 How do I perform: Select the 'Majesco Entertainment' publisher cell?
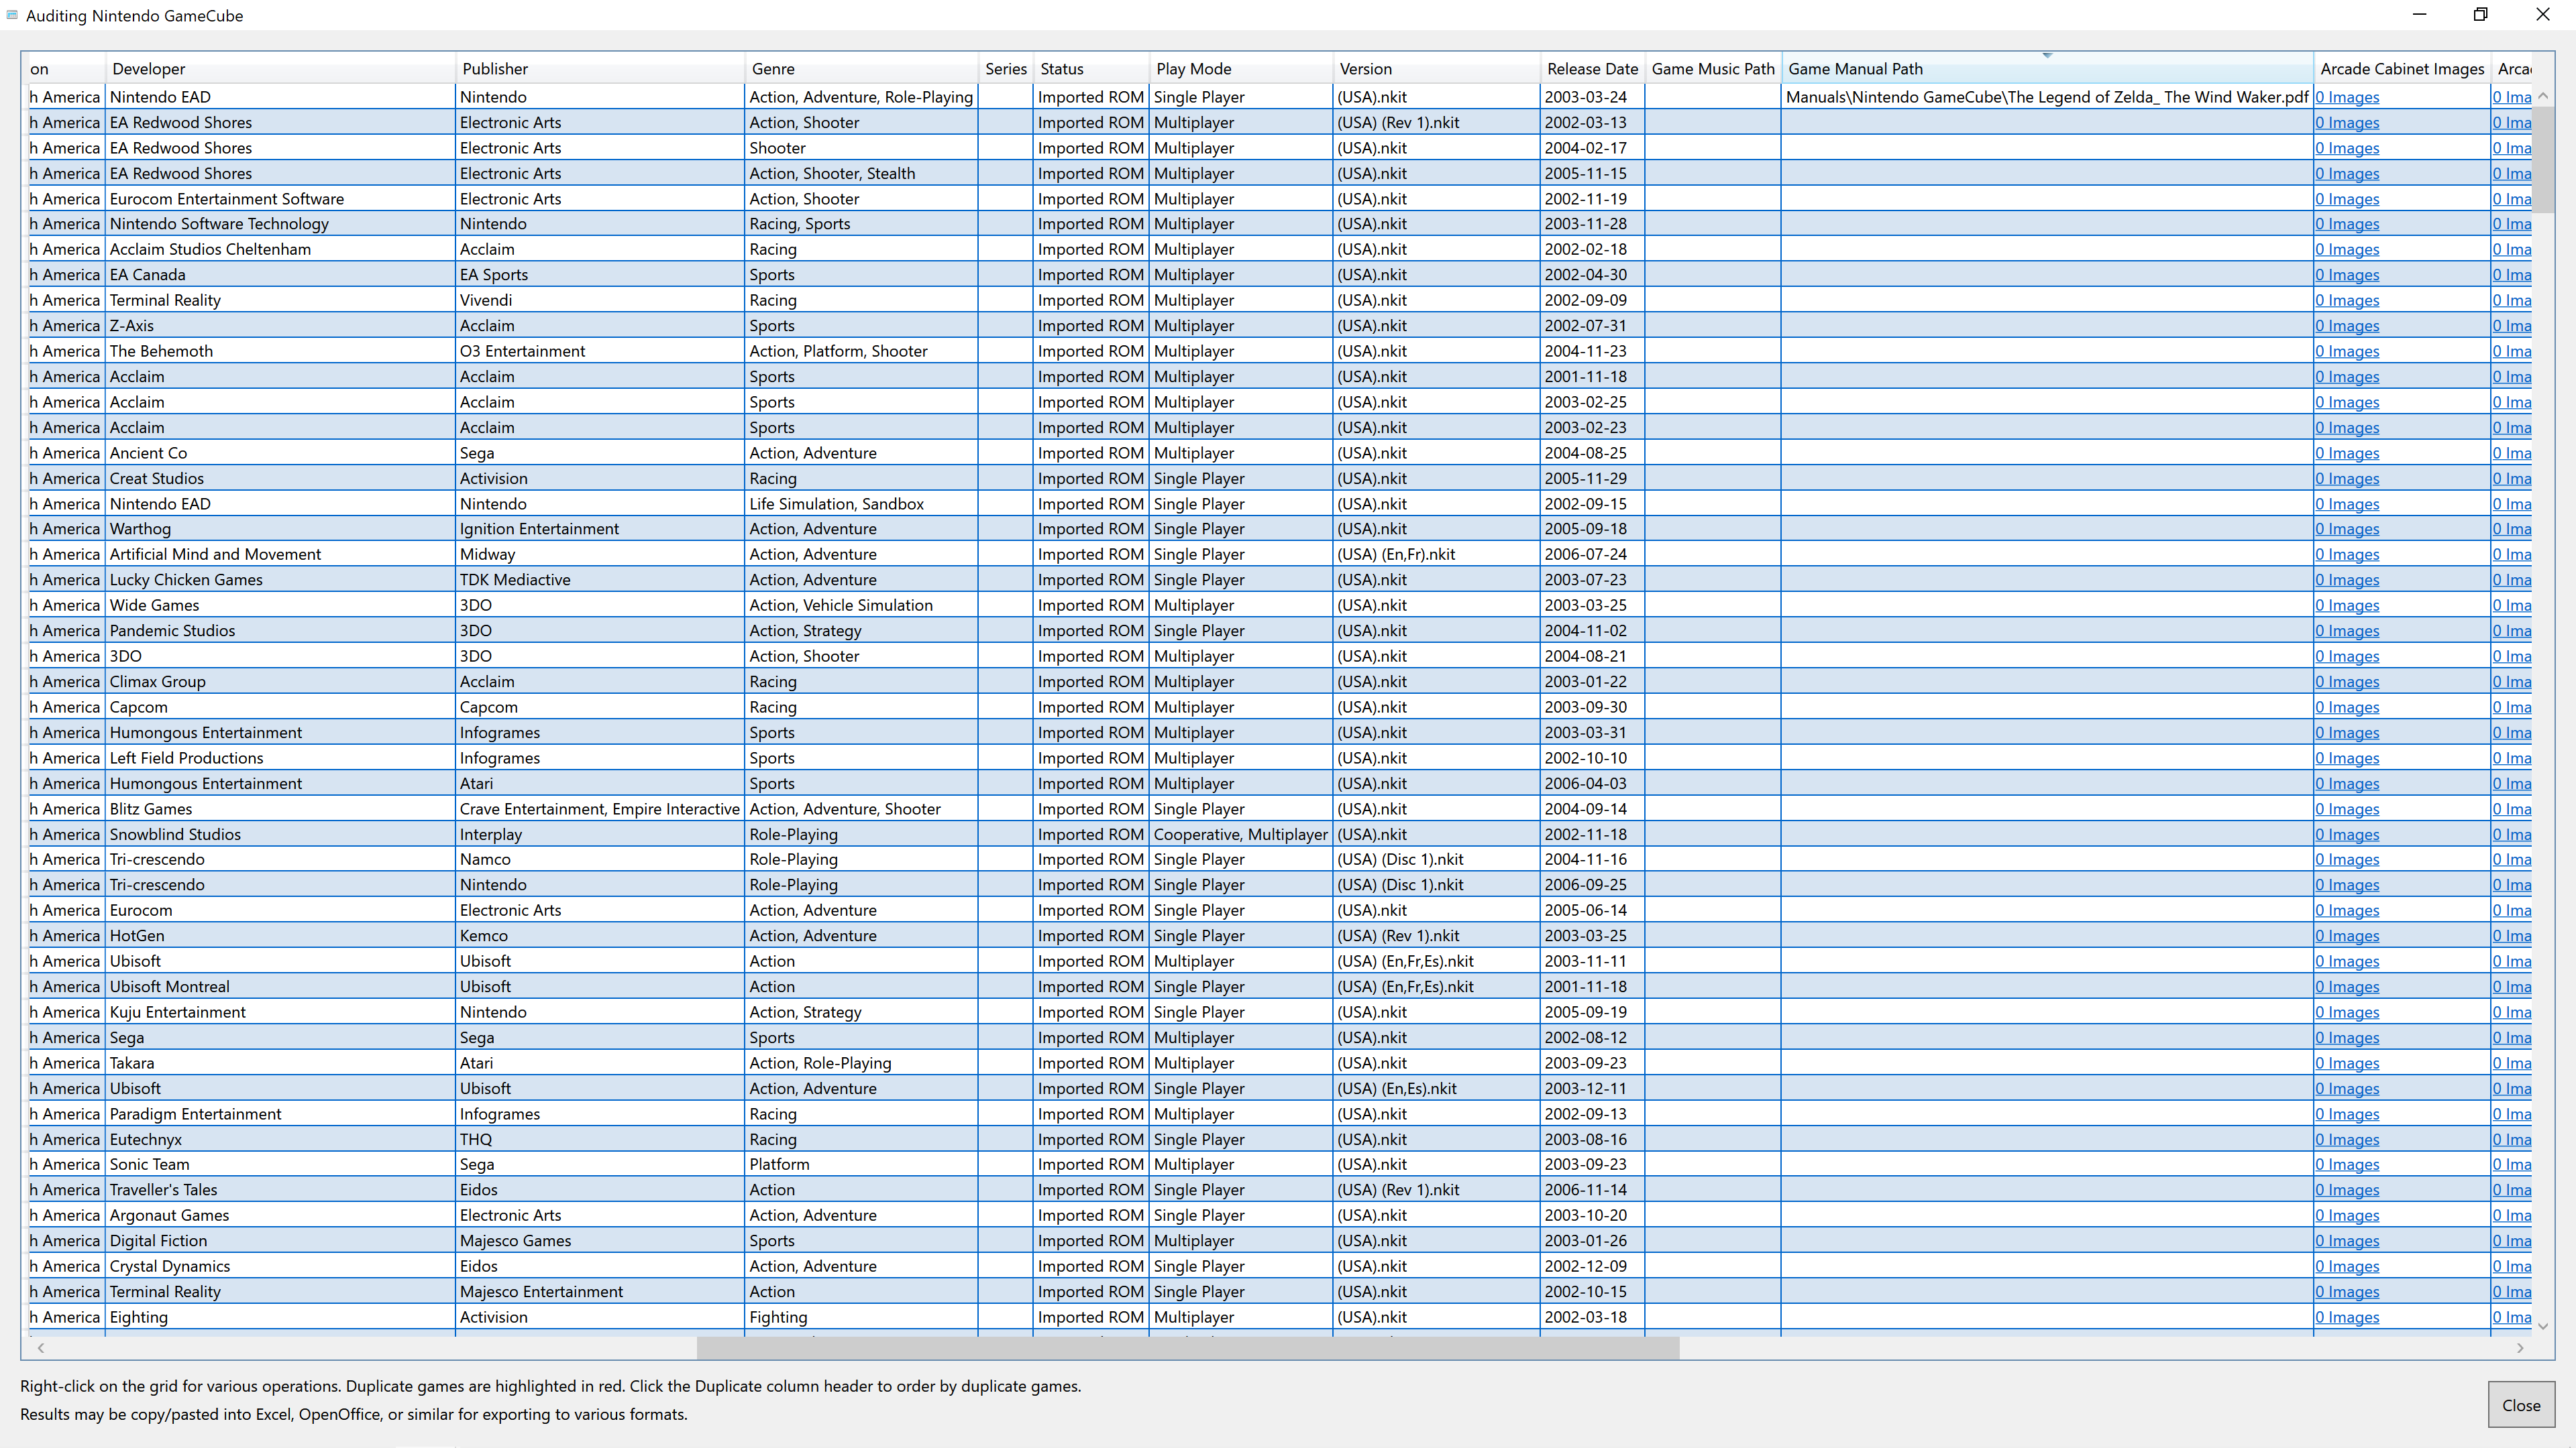(600, 1291)
